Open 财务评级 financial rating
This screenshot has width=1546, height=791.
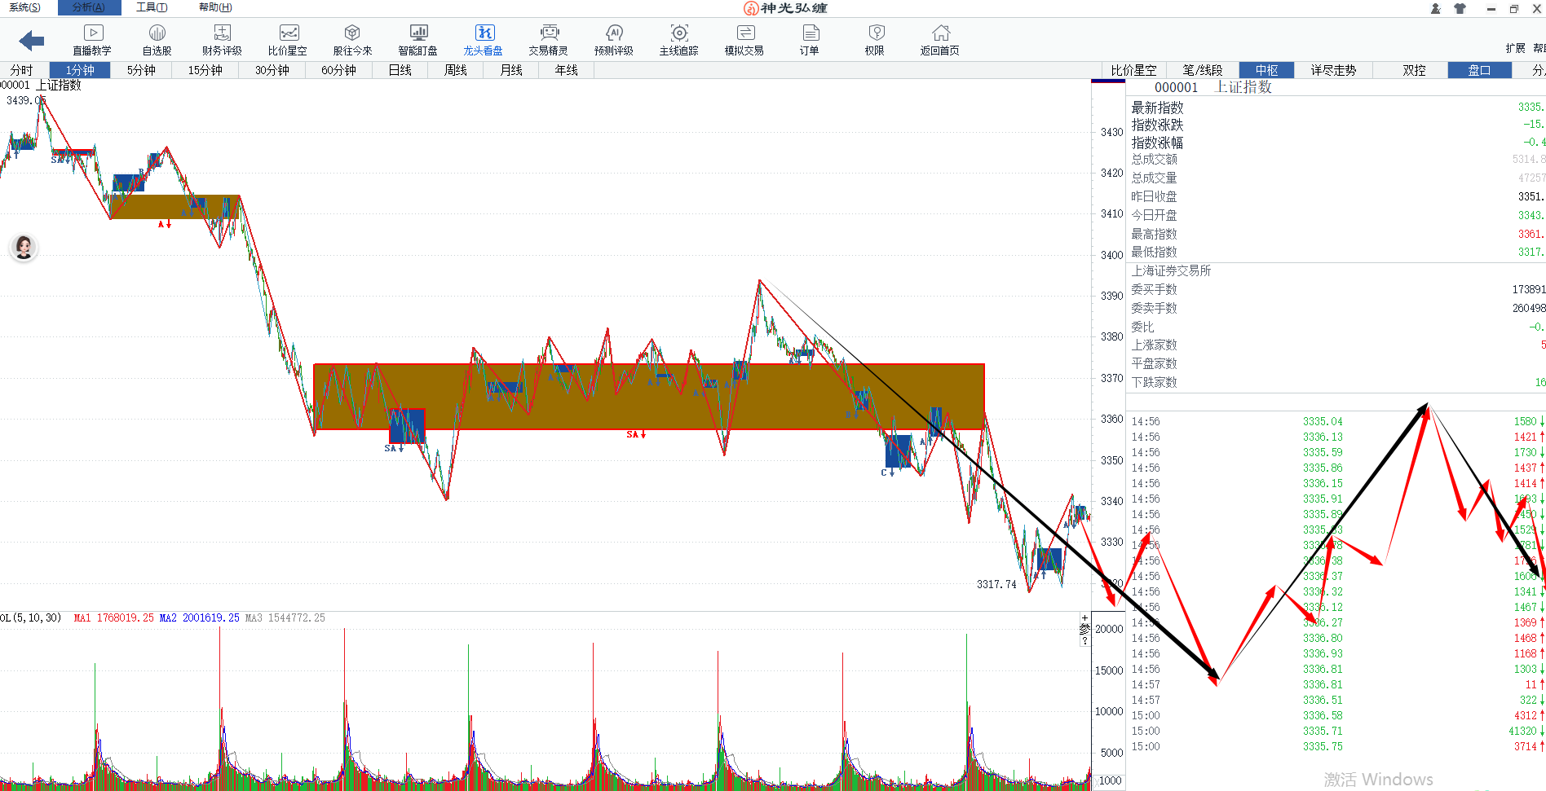pos(222,39)
